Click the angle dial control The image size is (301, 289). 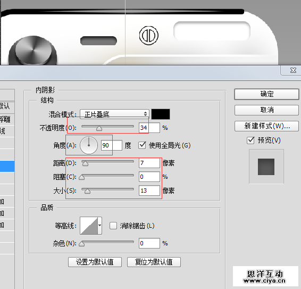tap(89, 145)
